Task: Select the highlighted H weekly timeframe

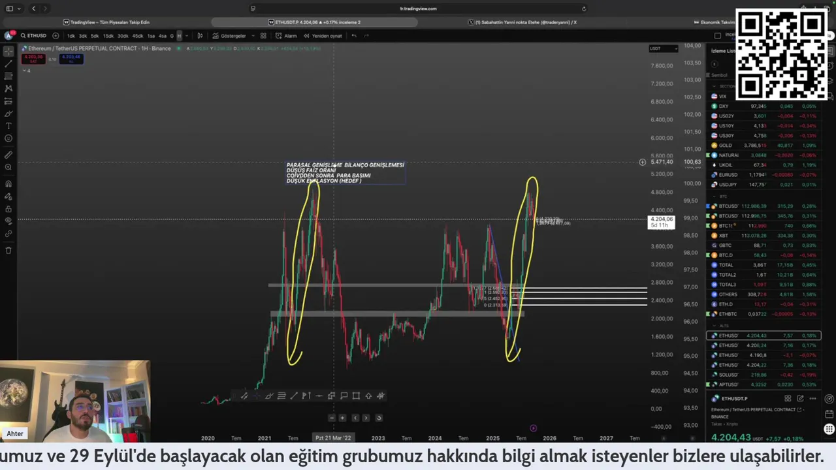Action: [x=179, y=36]
